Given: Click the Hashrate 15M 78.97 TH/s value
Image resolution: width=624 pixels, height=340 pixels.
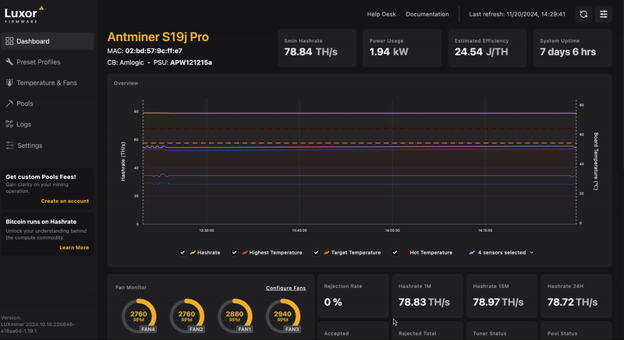Looking at the screenshot, I should pyautogui.click(x=498, y=303).
